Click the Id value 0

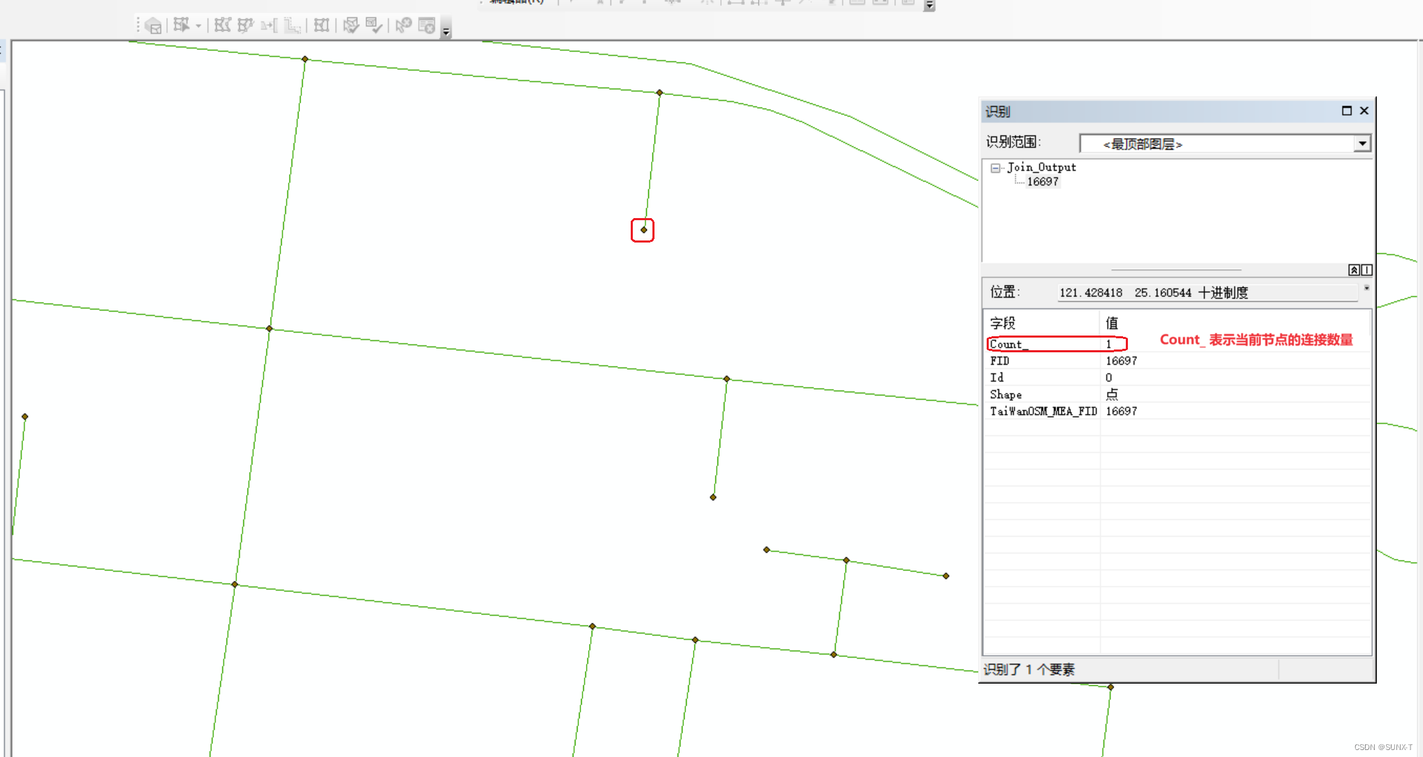(x=1108, y=377)
